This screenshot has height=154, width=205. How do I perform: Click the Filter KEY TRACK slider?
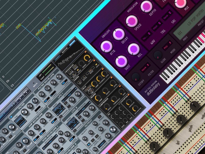[38, 109]
